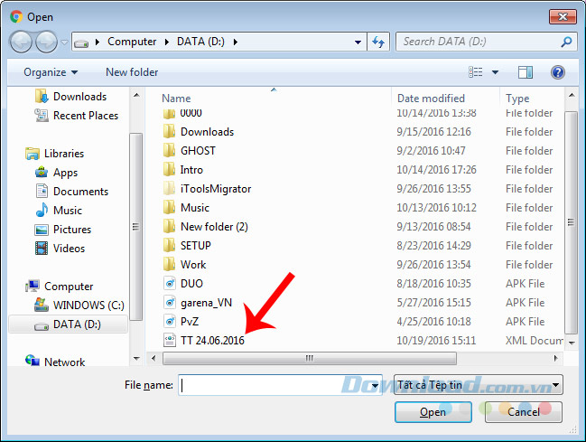Image resolution: width=586 pixels, height=442 pixels.
Task: Open the Organize menu
Action: (x=51, y=72)
